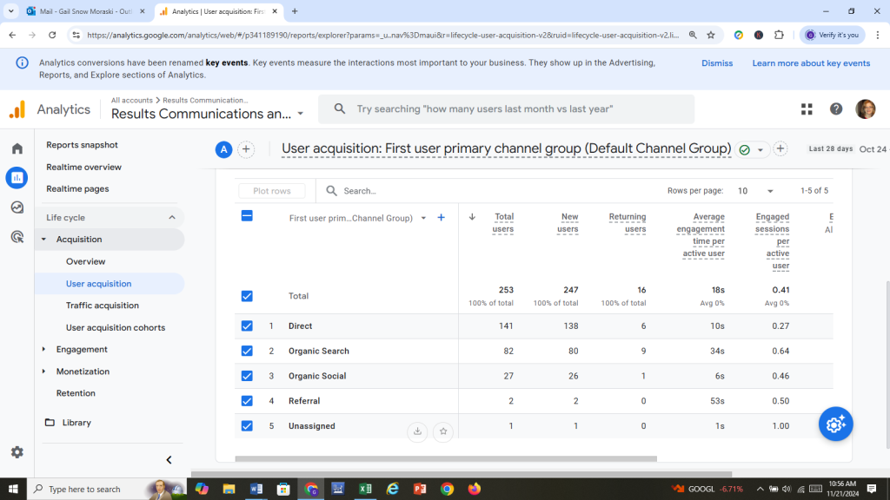Uncheck the Referral row checkbox
This screenshot has height=500, width=890.
click(x=247, y=401)
